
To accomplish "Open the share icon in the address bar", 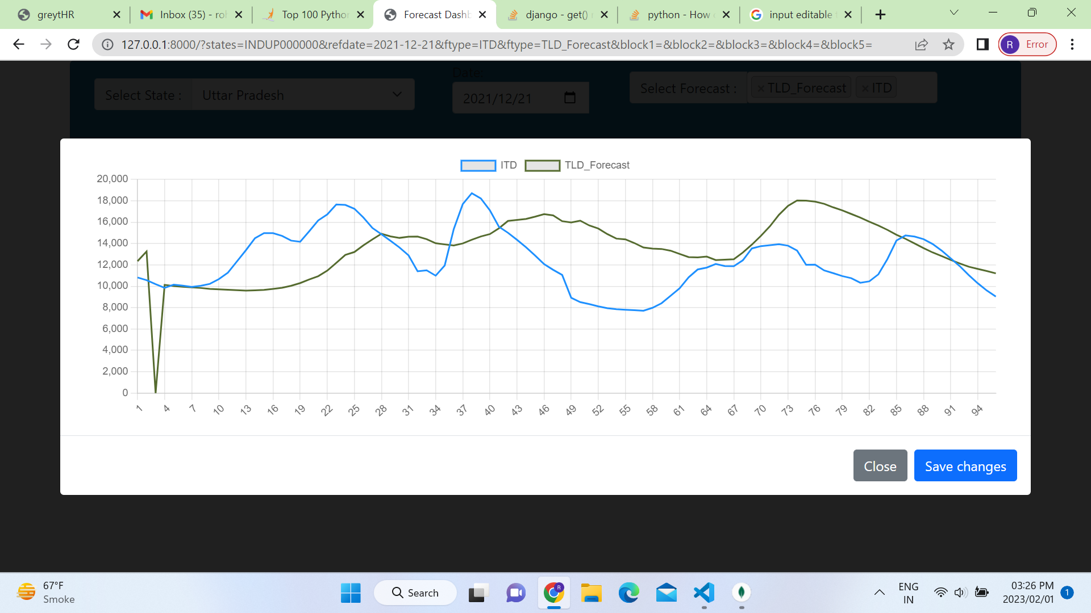I will [x=922, y=44].
